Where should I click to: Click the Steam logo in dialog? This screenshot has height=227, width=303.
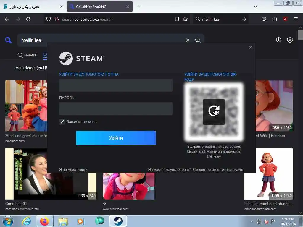[x=82, y=59]
